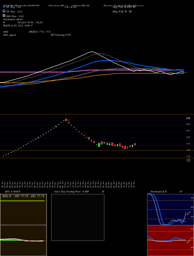Screen dimensions: 194x256
Task: Click the 'ADX & MACD' panel title
Action: [x=12, y=192]
